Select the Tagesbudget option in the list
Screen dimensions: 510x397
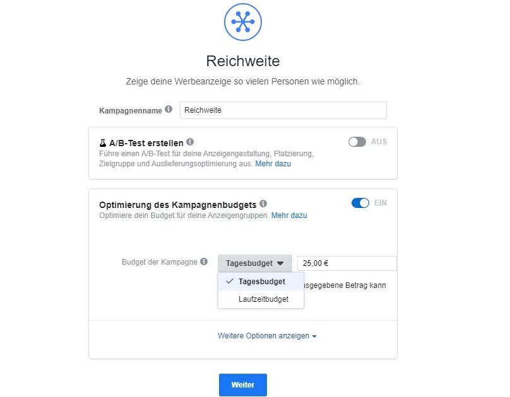261,281
